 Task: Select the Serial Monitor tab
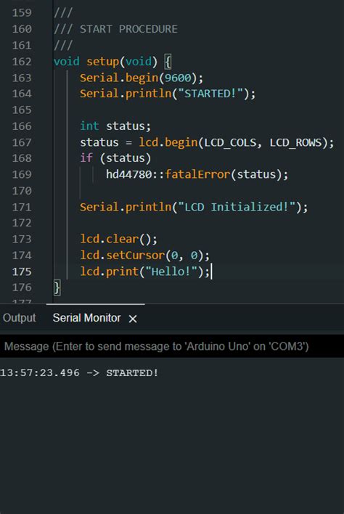[86, 318]
